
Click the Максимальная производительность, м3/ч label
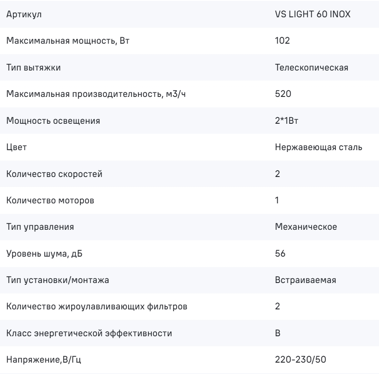point(96,94)
